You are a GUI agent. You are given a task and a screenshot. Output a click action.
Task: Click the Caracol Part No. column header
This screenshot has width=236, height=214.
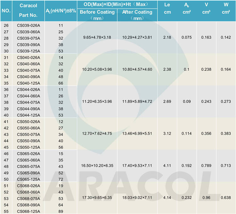(x=28, y=10)
